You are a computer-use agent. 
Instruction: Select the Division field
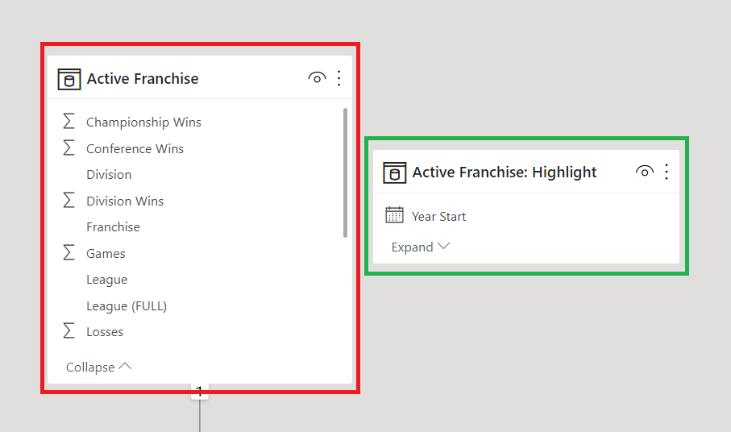coord(109,175)
